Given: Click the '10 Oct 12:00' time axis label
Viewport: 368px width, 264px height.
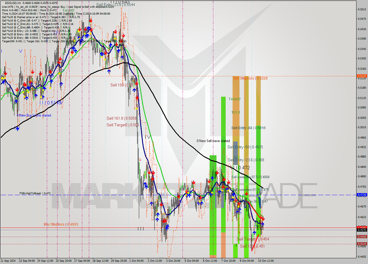Looking at the screenshot, I should pos(266,261).
